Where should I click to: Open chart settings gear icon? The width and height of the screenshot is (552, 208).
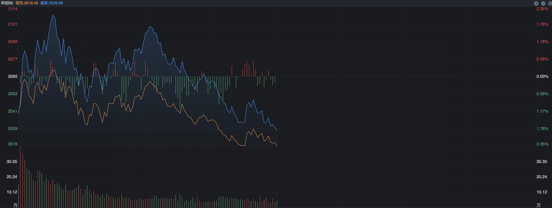click(x=549, y=3)
